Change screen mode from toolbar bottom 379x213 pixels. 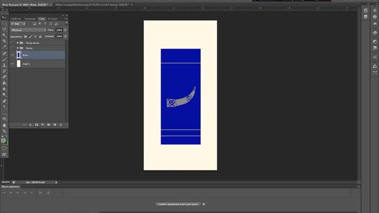coord(4,154)
